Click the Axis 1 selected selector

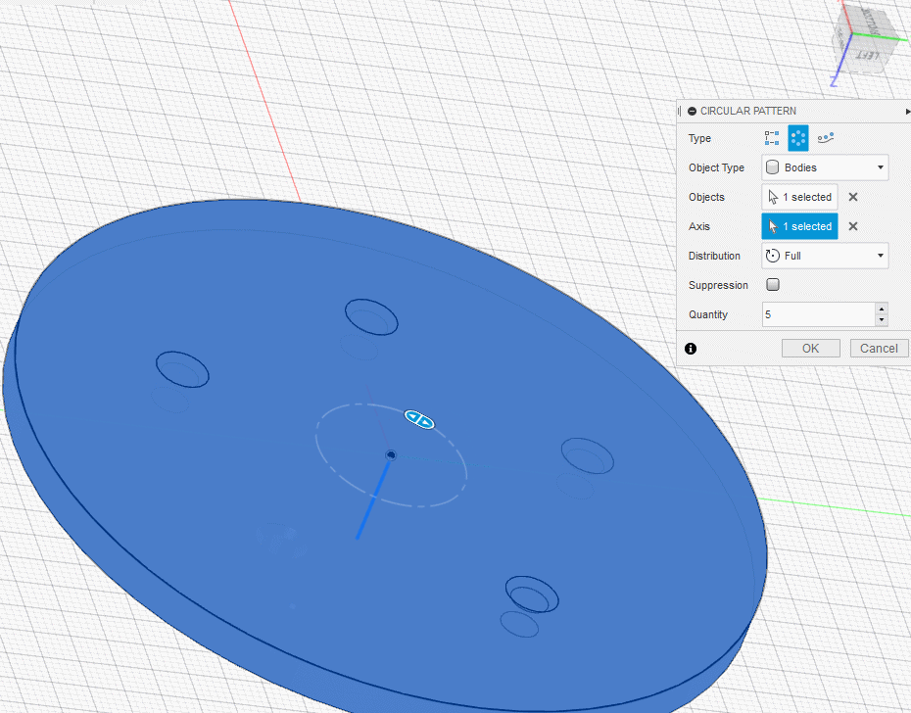tap(799, 226)
